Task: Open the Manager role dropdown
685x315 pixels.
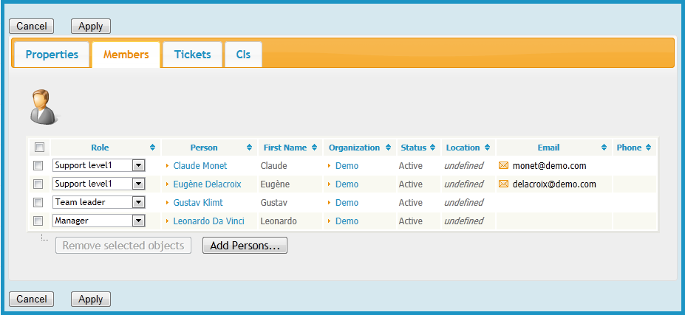Action: (138, 221)
